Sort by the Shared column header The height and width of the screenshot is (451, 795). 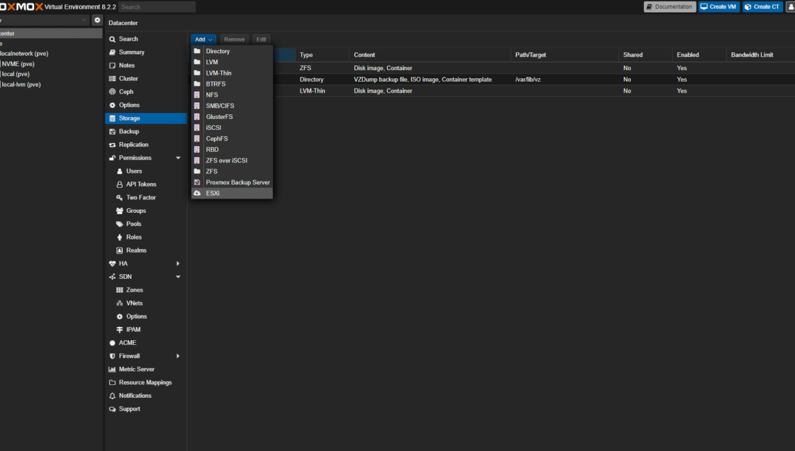tap(646, 55)
